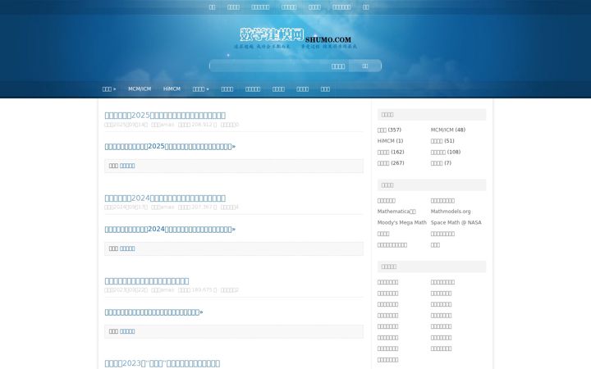The height and width of the screenshot is (369, 591).
Task: Open the category with count (7)
Action: tap(441, 163)
